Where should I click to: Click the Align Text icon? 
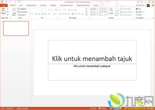[x=86, y=12]
